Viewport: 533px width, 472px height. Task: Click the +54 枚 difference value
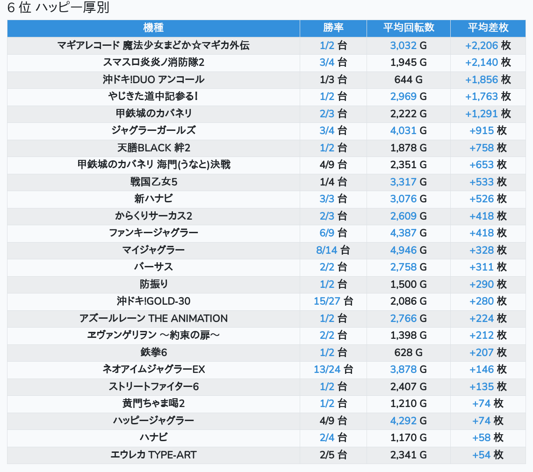pyautogui.click(x=488, y=455)
